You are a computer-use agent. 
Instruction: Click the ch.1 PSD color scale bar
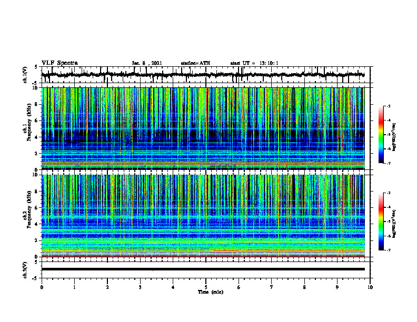381,135
